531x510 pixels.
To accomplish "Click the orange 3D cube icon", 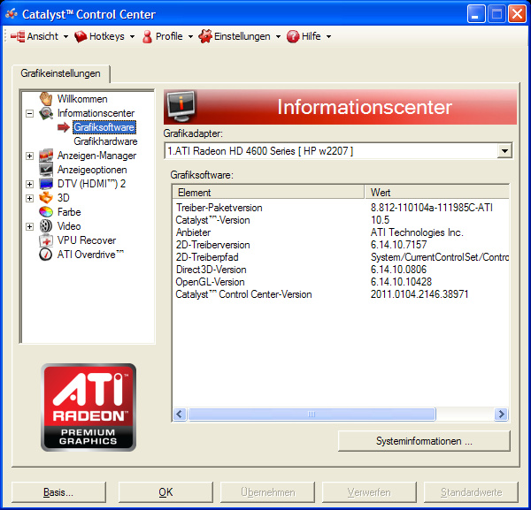I will (46, 198).
